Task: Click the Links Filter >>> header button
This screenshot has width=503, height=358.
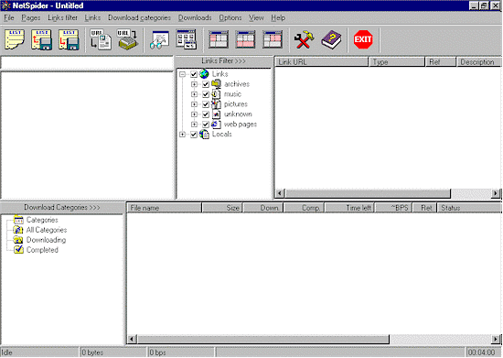Action: coord(223,61)
